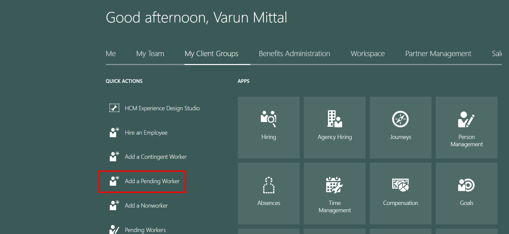This screenshot has width=509, height=234.
Task: Switch to the Me tab
Action: [111, 53]
